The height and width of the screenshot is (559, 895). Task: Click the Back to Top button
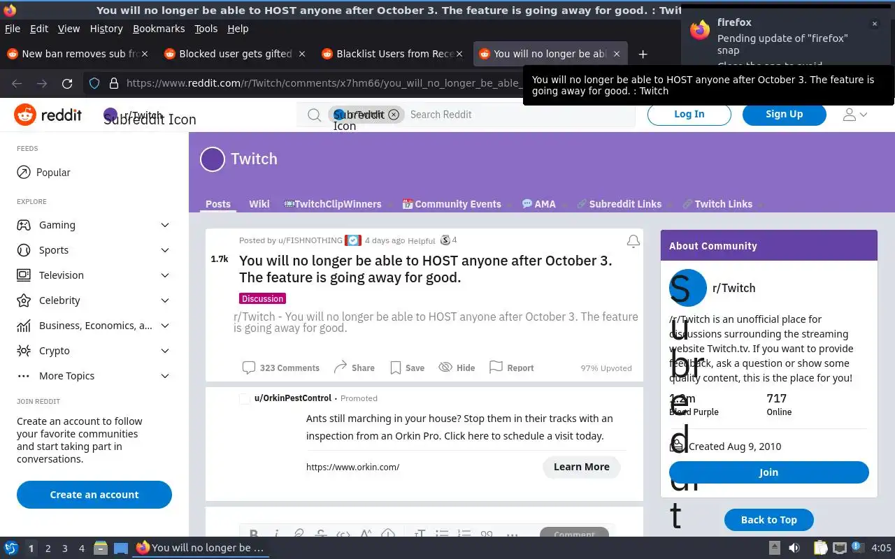(769, 520)
